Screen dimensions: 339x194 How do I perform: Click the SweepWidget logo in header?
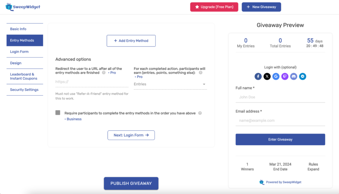click(x=23, y=7)
